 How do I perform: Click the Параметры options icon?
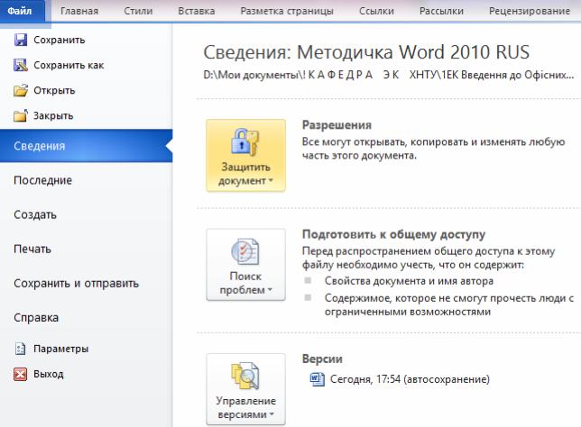[x=21, y=349]
